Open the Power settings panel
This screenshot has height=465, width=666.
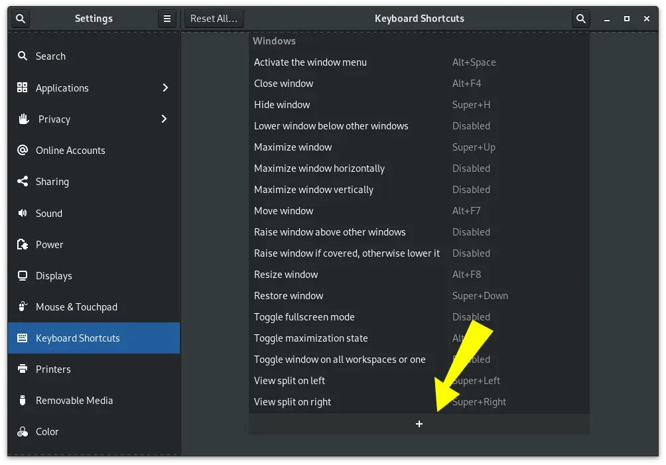click(x=49, y=244)
